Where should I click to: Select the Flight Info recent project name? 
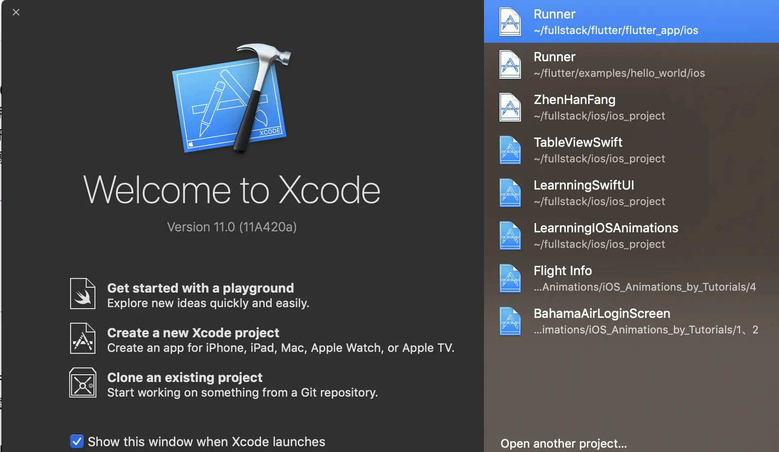tap(563, 271)
